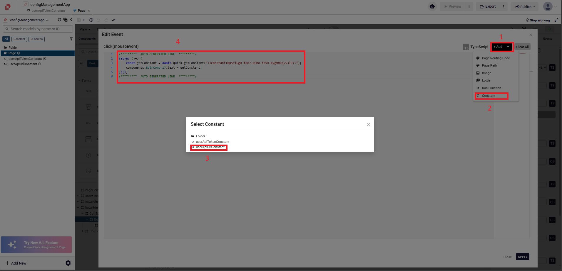
Task: Click the Clear All button
Action: click(522, 47)
